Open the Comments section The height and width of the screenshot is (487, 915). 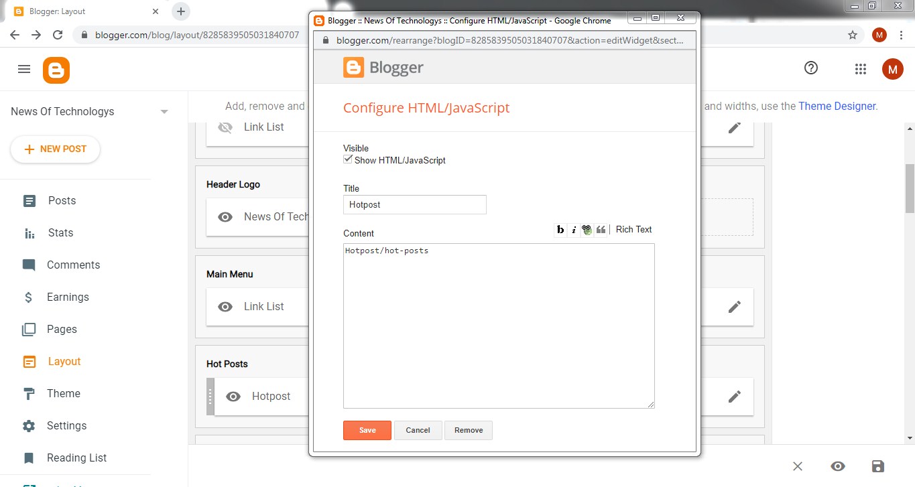point(73,265)
